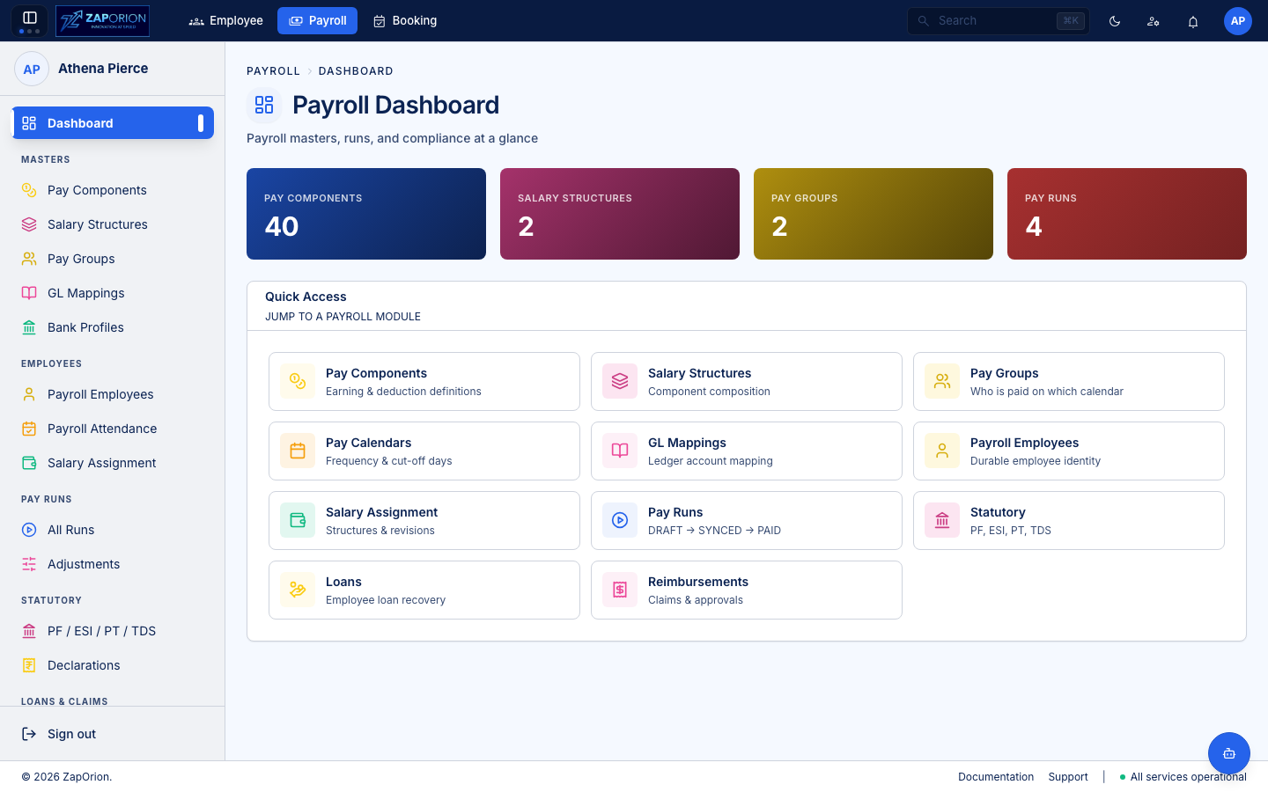The width and height of the screenshot is (1268, 792).
Task: Click Payroll Attendance calendar icon in sidebar
Action: (x=29, y=429)
